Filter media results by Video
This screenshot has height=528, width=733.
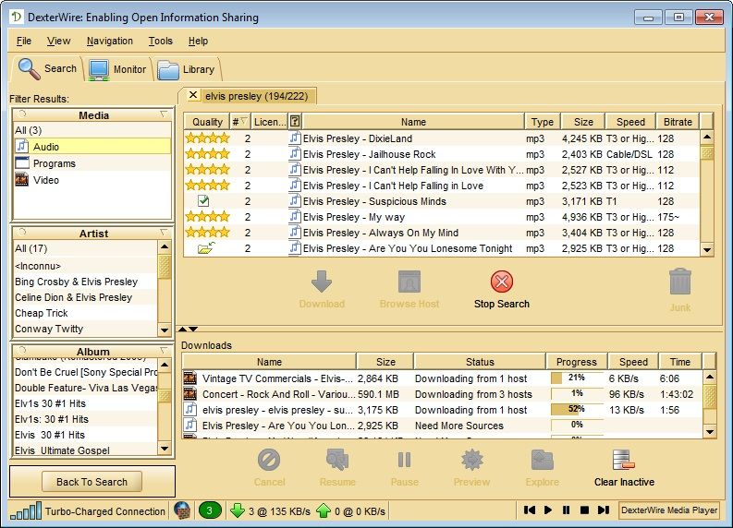click(x=92, y=180)
